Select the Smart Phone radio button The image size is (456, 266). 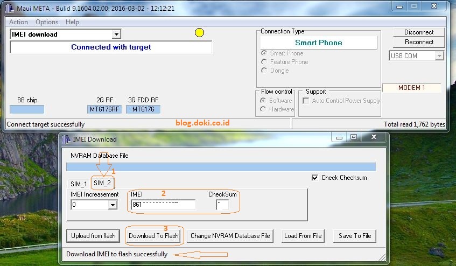(x=264, y=53)
